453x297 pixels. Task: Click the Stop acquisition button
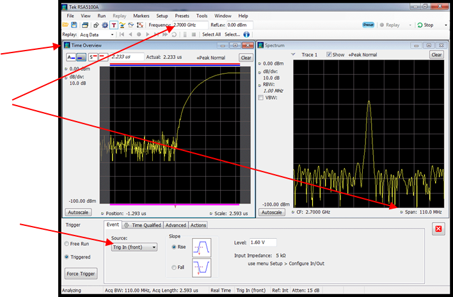click(x=425, y=25)
